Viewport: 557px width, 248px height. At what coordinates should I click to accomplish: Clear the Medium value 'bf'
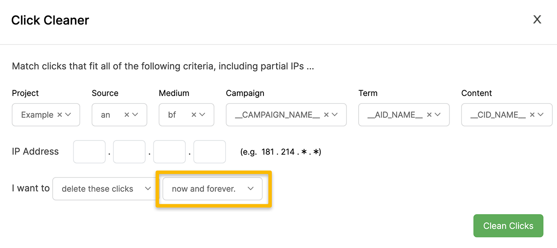click(194, 115)
